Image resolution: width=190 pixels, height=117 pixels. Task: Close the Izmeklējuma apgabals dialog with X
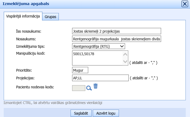(x=185, y=4)
